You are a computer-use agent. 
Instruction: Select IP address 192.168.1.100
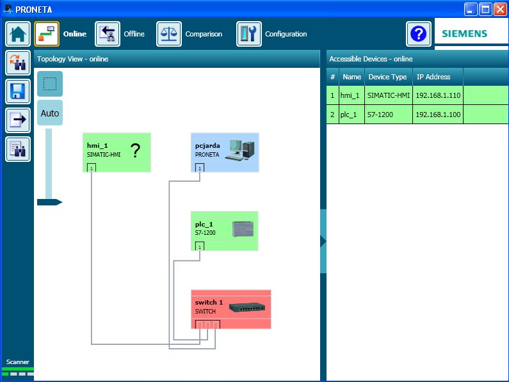[438, 115]
